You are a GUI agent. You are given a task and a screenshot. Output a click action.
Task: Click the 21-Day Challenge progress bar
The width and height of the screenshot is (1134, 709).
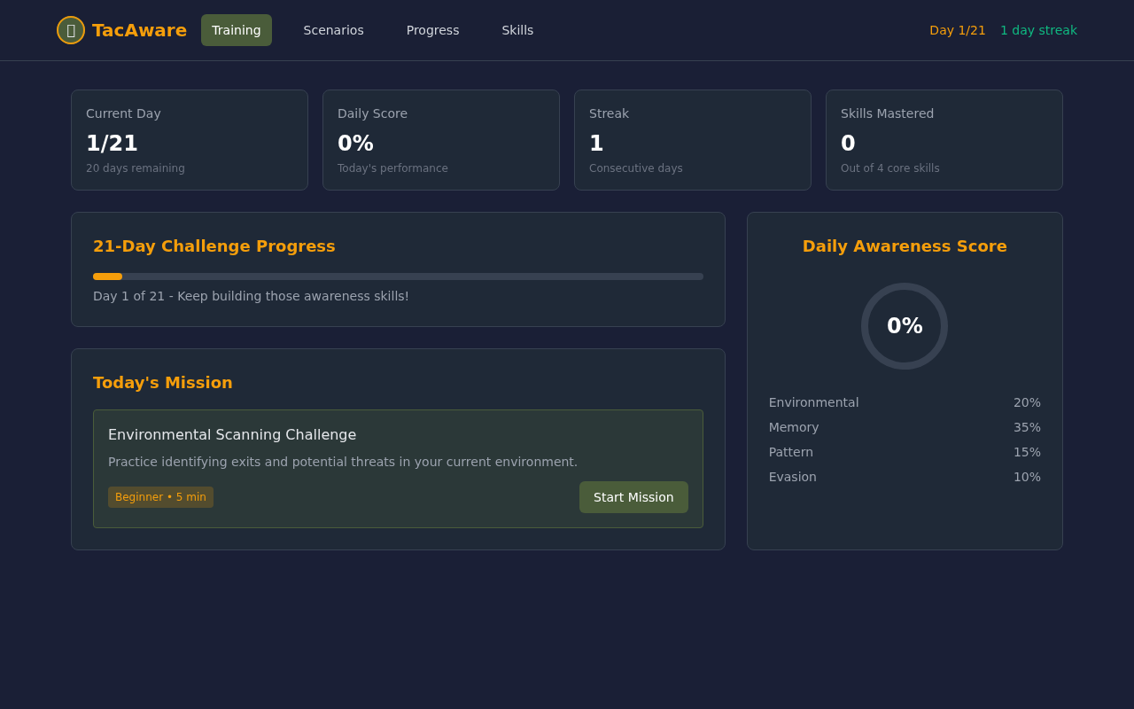[x=398, y=276]
